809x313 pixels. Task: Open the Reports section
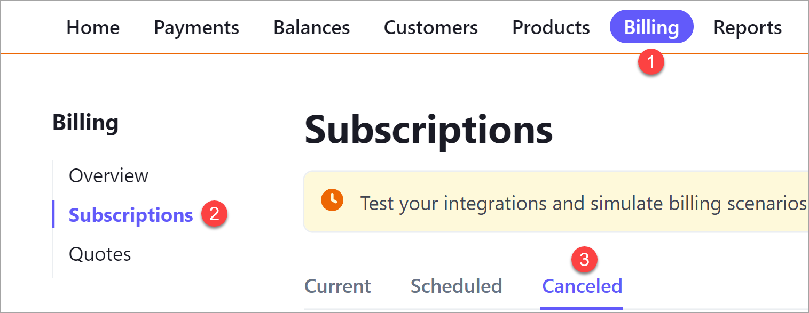tap(747, 27)
